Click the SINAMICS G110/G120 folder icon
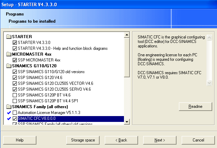The height and width of the screenshot is (148, 217). 9,66
